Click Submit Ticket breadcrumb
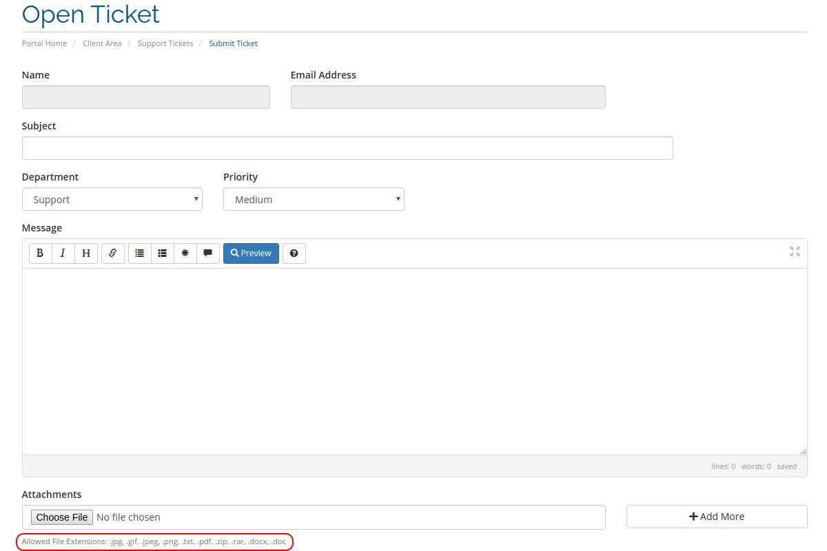The image size is (827, 551). [234, 43]
